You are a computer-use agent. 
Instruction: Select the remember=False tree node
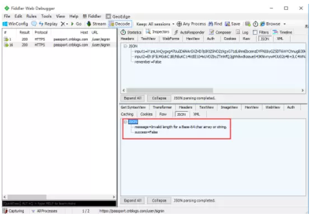[148, 62]
